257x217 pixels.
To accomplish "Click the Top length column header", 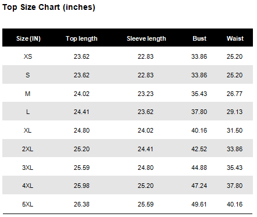I will click(81, 38).
